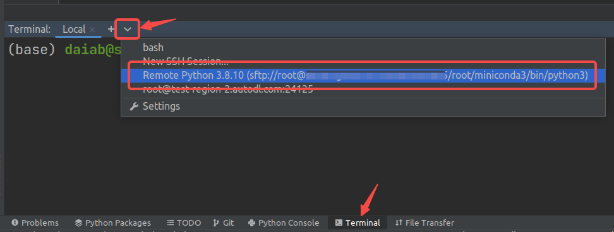This screenshot has width=614, height=232.
Task: Pick root@test region autodl.com host entry
Action: click(x=228, y=89)
